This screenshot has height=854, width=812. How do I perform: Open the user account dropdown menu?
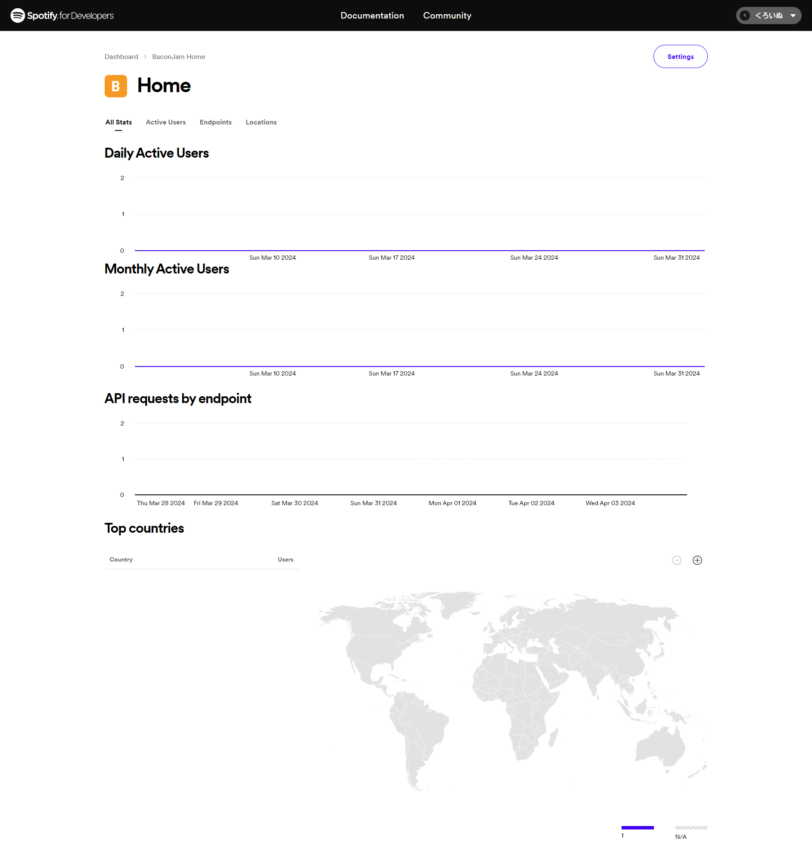point(769,16)
